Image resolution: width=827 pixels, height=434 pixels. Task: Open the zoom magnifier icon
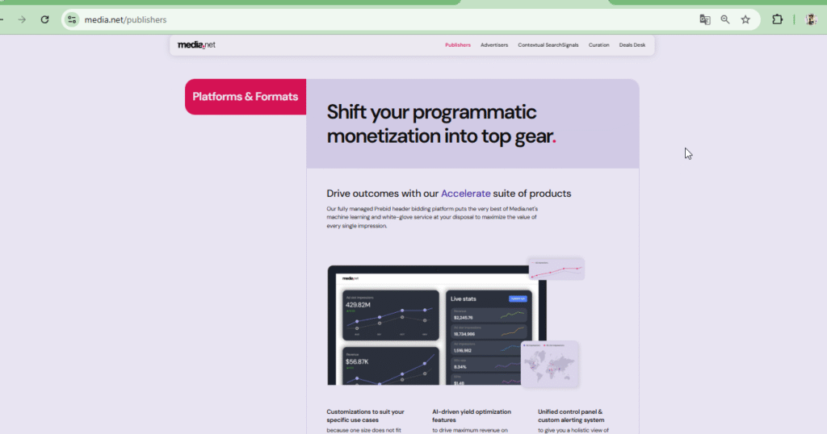(x=725, y=19)
